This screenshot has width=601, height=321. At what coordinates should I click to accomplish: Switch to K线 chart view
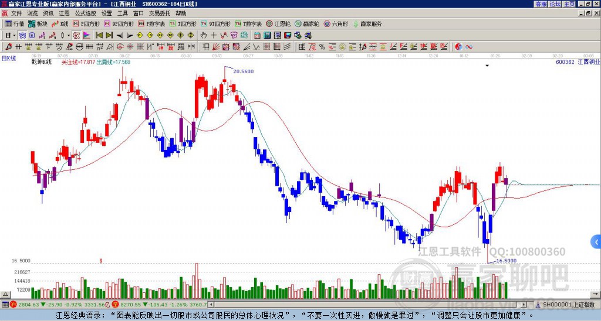click(60, 23)
